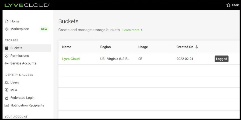Open the Lyve Cloud bucket link

(x=71, y=59)
